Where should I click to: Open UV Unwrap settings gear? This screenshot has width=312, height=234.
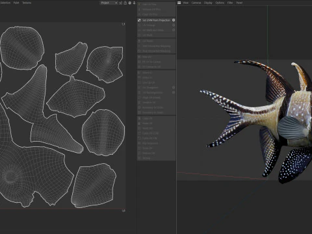(174, 25)
